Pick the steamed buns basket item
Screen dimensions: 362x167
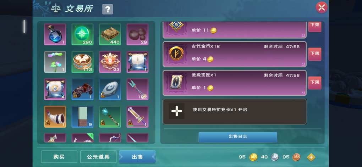(82, 62)
